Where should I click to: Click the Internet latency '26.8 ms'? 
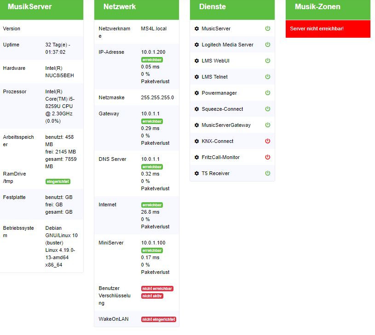(150, 212)
